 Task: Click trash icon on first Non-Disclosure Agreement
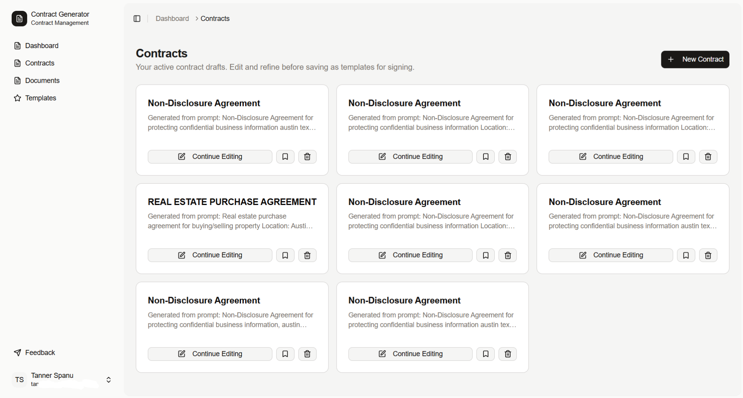coord(307,156)
